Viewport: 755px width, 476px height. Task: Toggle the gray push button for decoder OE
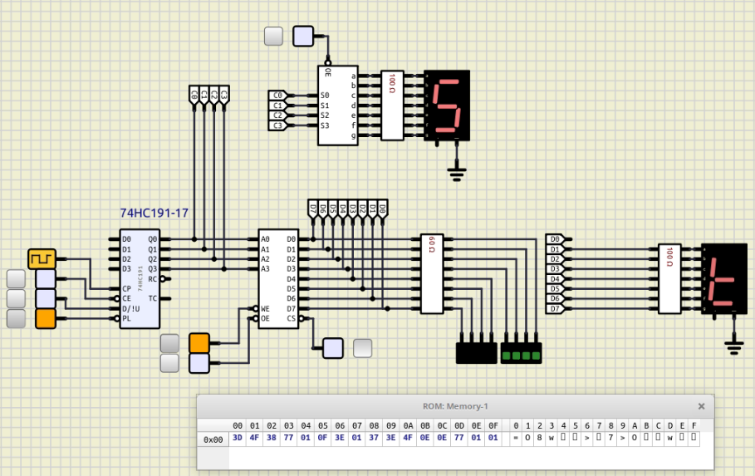point(273,36)
